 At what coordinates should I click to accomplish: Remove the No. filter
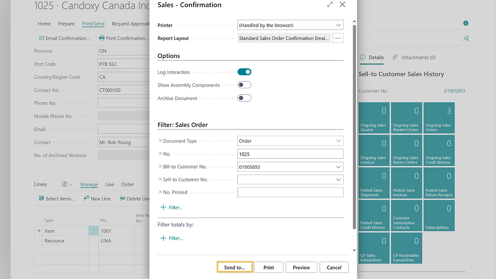pyautogui.click(x=160, y=154)
